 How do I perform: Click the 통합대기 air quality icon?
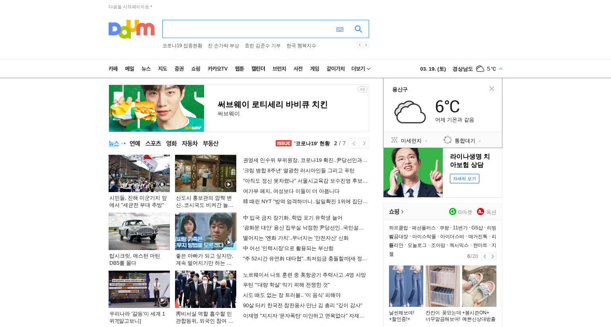coord(448,140)
